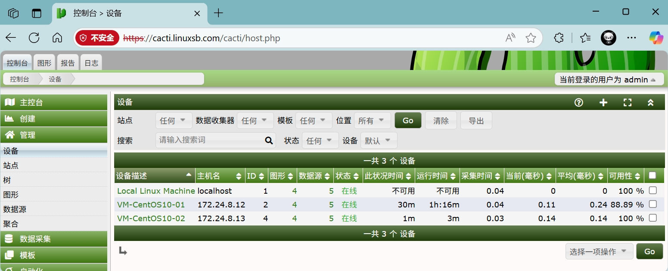Expand the 状态 filter dropdown
This screenshot has width=668, height=271.
pos(320,140)
